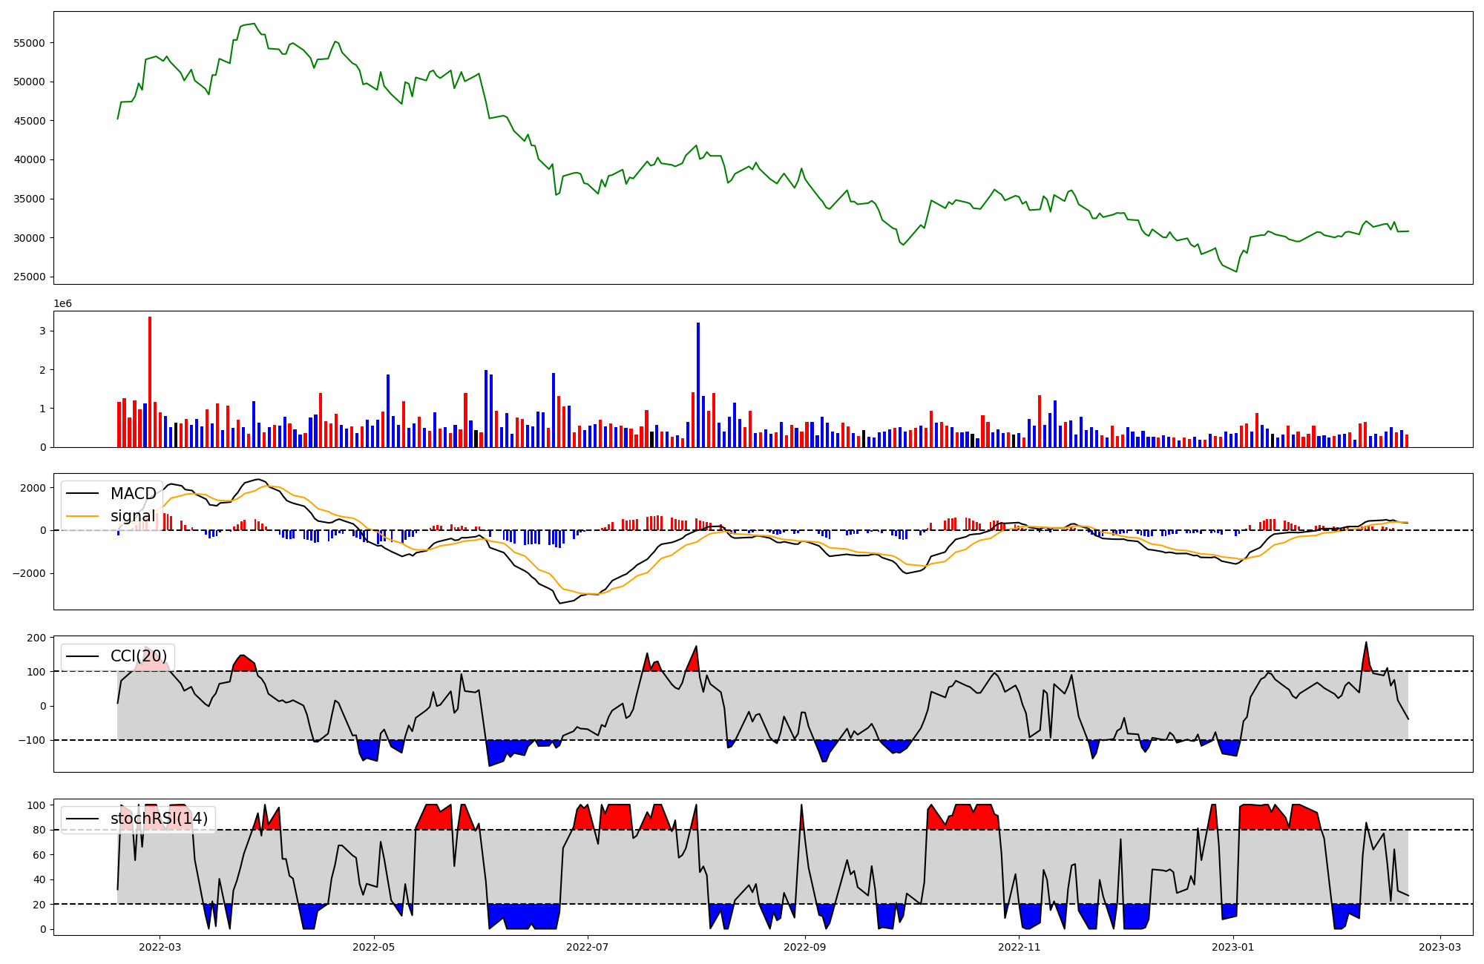Click the orange signal legend line

[82, 516]
